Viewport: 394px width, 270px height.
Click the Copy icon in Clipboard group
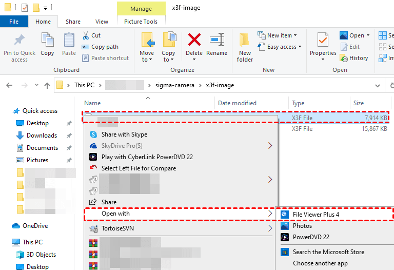tap(47, 40)
